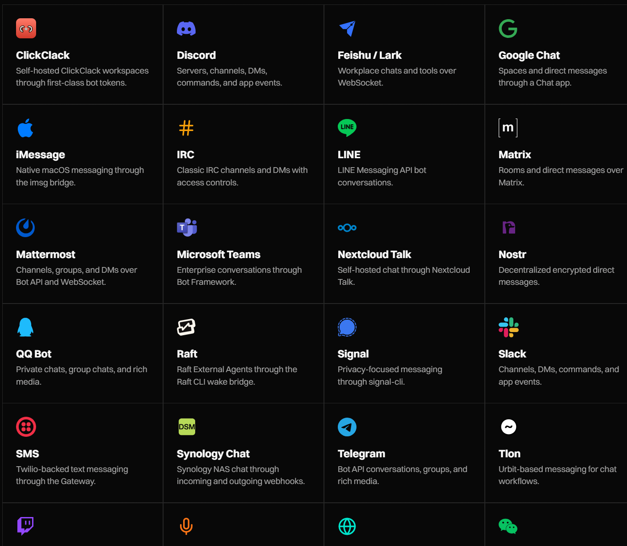
Task: Go to the QQ Bot heading
Action: pyautogui.click(x=34, y=354)
